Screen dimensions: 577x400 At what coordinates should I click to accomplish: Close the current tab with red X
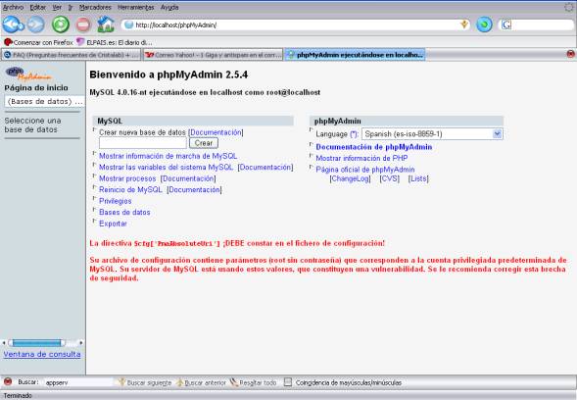(570, 54)
